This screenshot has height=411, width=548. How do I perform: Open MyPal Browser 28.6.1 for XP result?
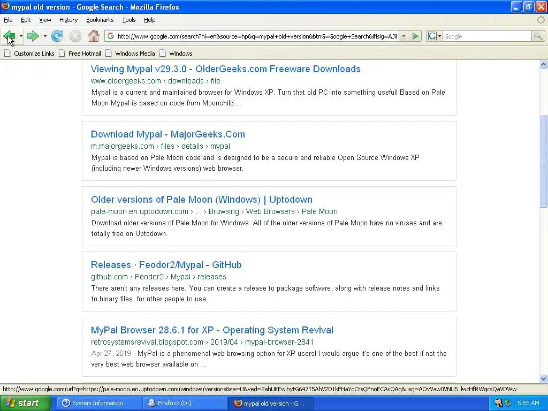pos(212,330)
